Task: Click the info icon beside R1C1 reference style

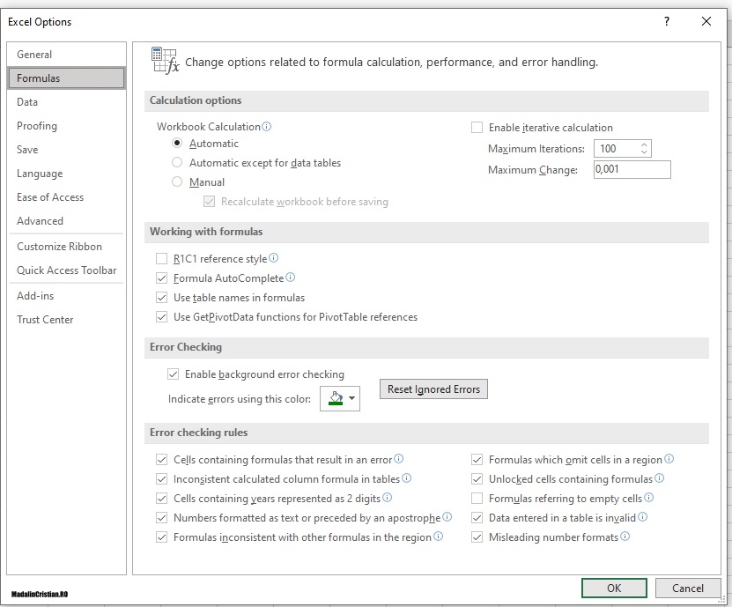Action: coord(273,259)
